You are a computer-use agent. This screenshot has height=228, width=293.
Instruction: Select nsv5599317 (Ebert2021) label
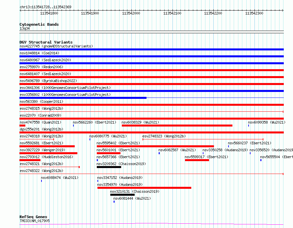[206, 157]
